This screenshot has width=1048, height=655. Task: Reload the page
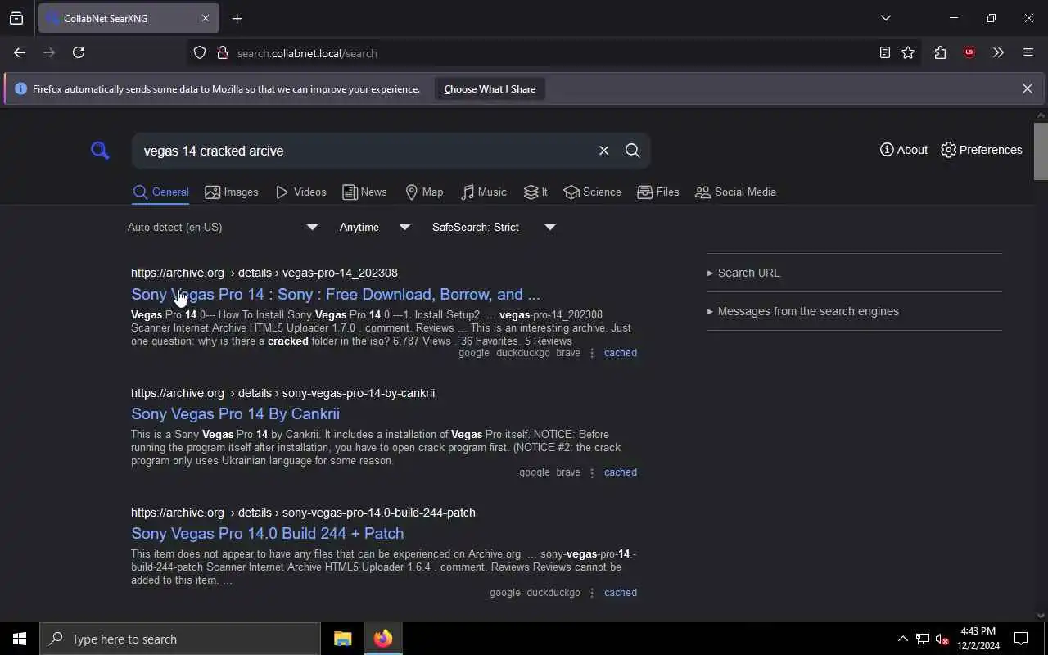point(79,52)
